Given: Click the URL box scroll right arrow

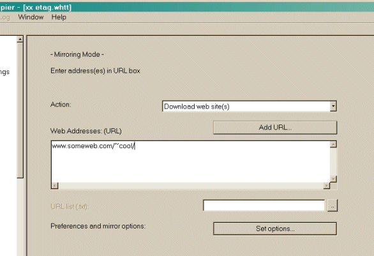Looking at the screenshot, I should pos(327,186).
